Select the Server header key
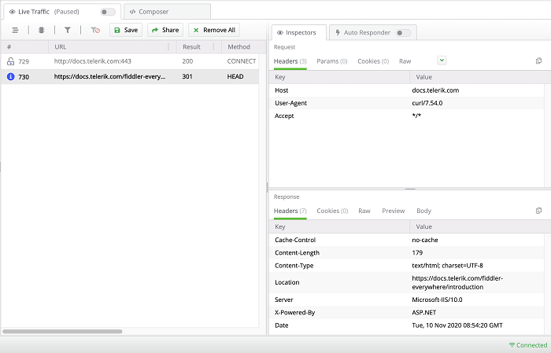This screenshot has height=353, width=551. pyautogui.click(x=283, y=300)
